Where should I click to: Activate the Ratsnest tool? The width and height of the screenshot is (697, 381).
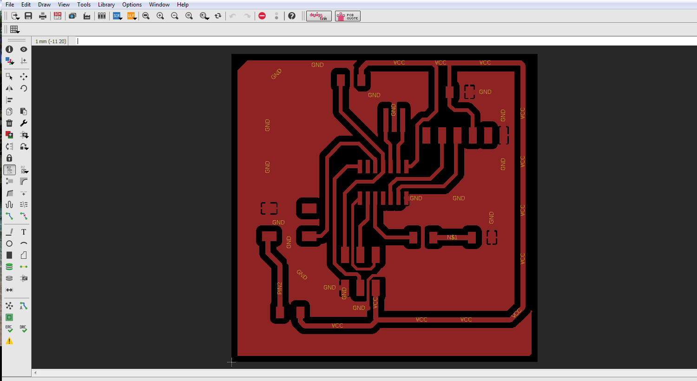9,306
